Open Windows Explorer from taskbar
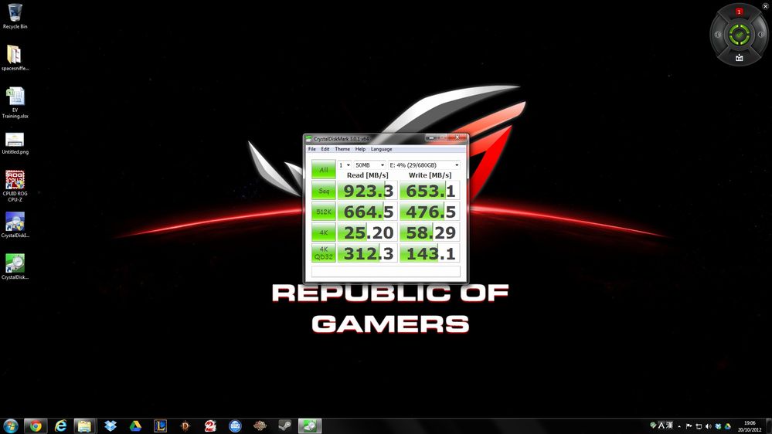 [85, 426]
